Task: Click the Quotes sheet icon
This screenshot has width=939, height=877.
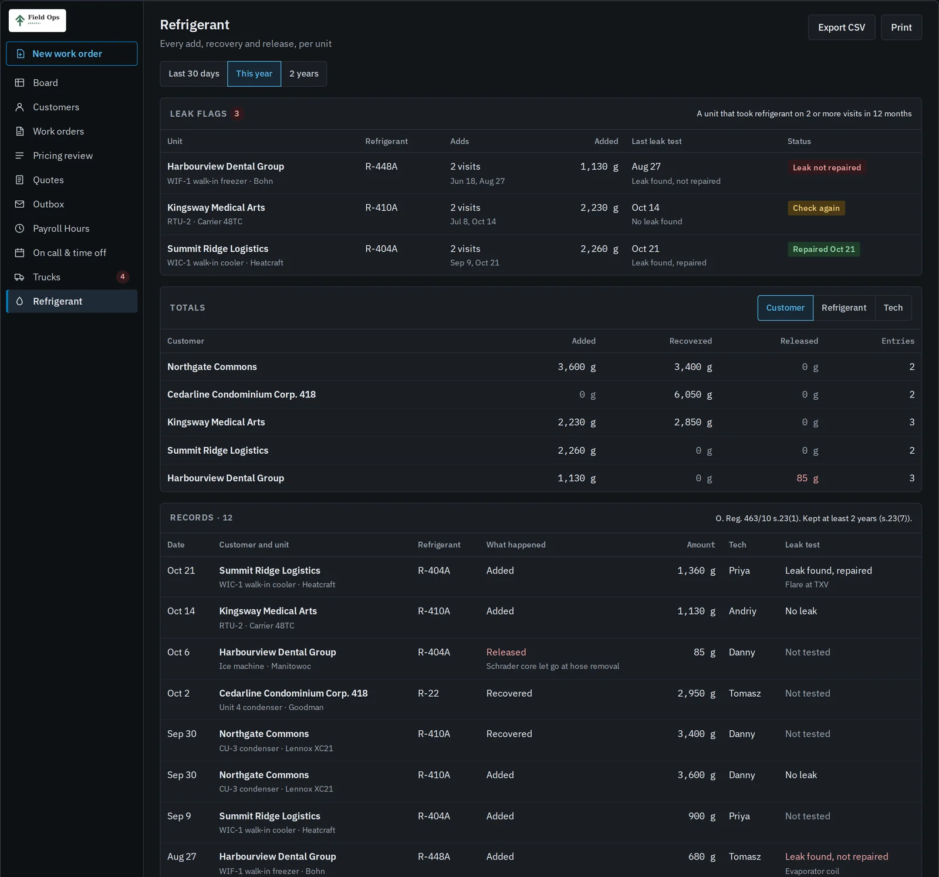Action: pos(19,180)
